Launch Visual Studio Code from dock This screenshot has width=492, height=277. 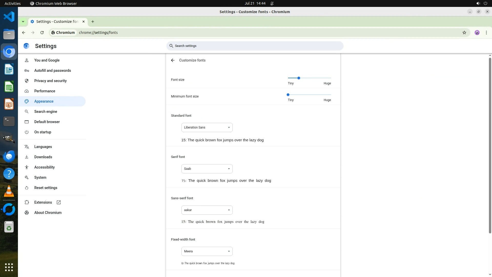click(9, 17)
